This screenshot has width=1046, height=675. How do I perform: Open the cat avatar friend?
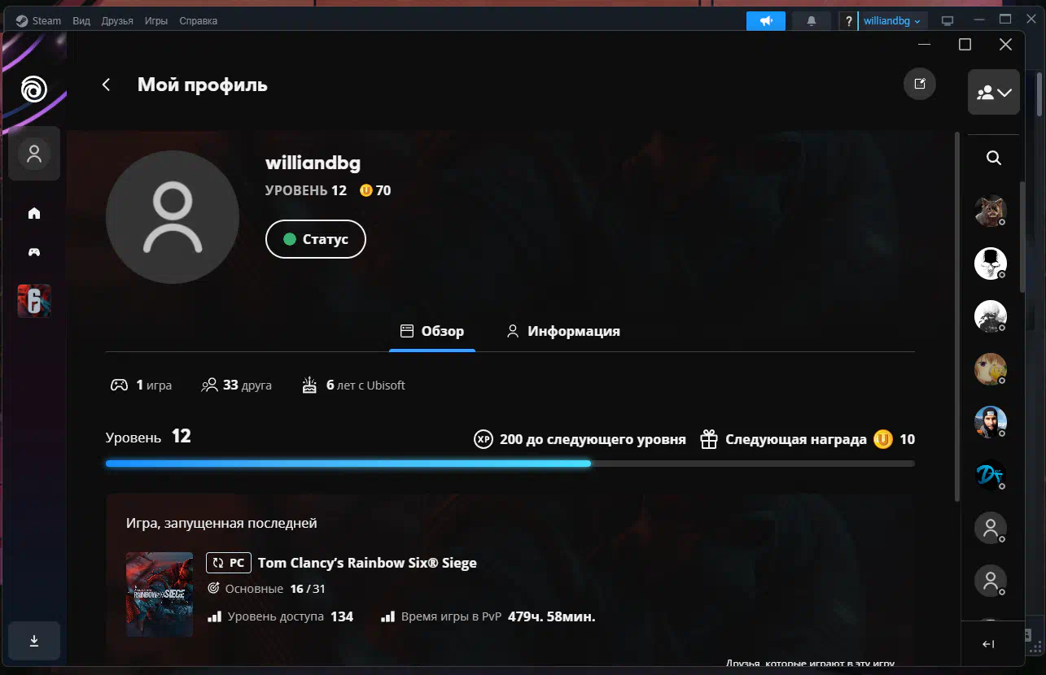point(991,211)
